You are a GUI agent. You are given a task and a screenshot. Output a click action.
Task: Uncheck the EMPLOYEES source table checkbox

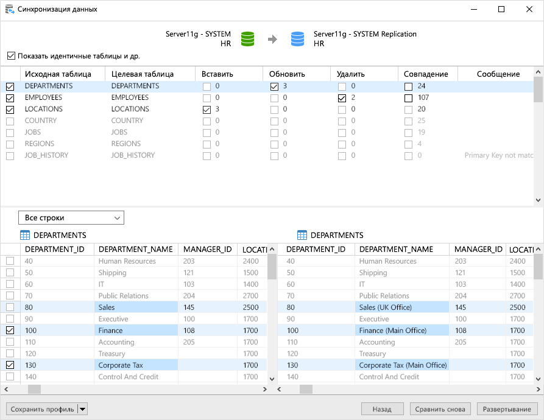[10, 98]
